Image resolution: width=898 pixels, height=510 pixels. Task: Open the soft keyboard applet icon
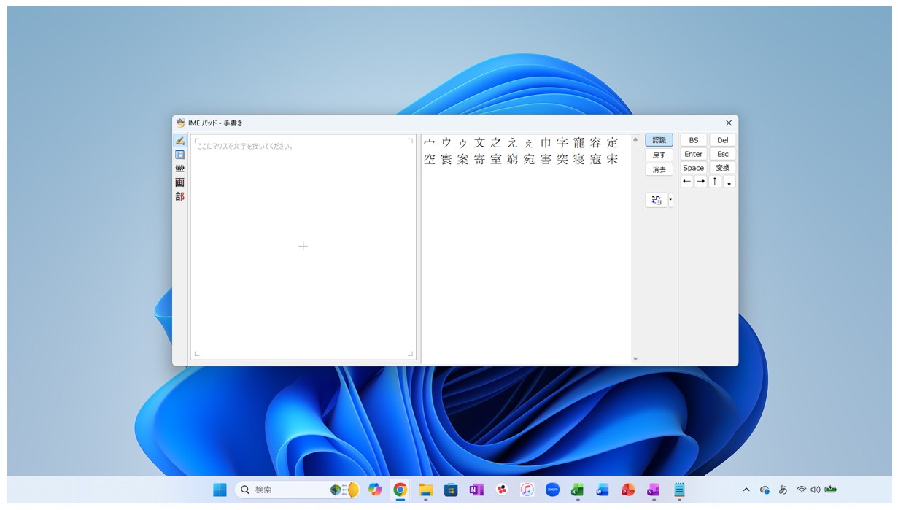(x=179, y=169)
